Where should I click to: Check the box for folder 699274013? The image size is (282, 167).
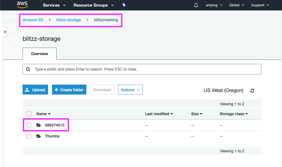pos(29,125)
